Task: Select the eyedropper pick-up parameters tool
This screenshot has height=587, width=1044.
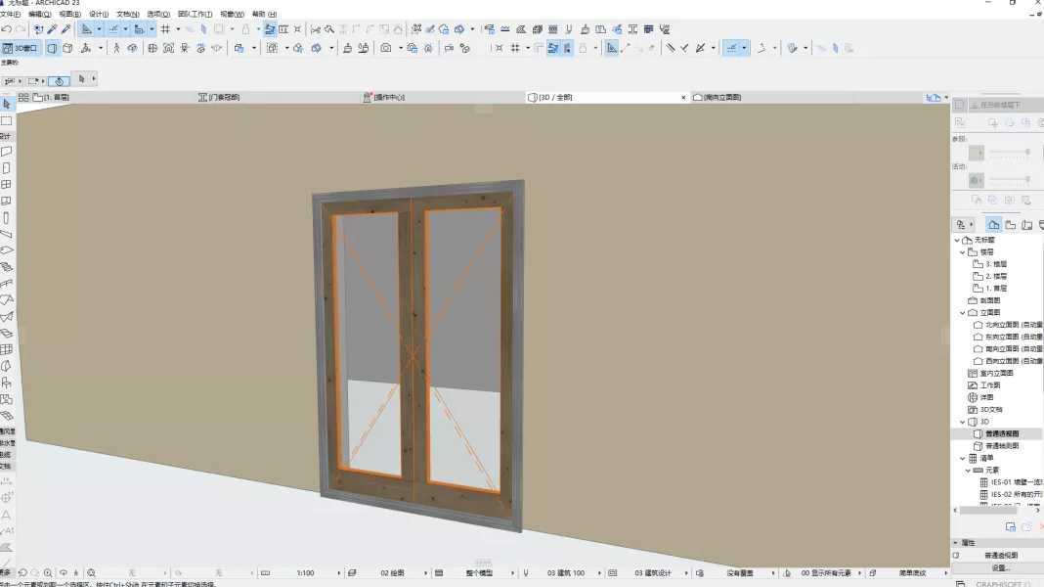Action: point(53,29)
